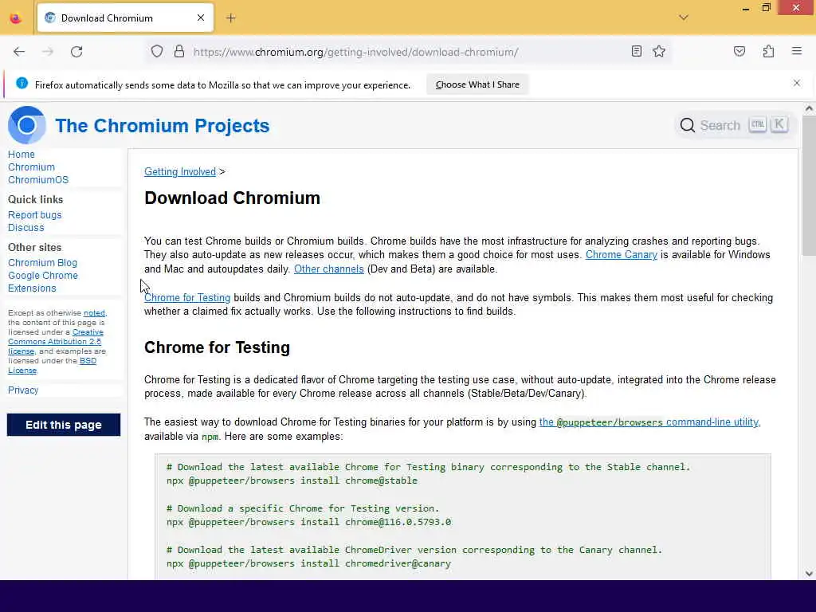
Task: Open Google Chrome link in sidebar
Action: [x=43, y=275]
